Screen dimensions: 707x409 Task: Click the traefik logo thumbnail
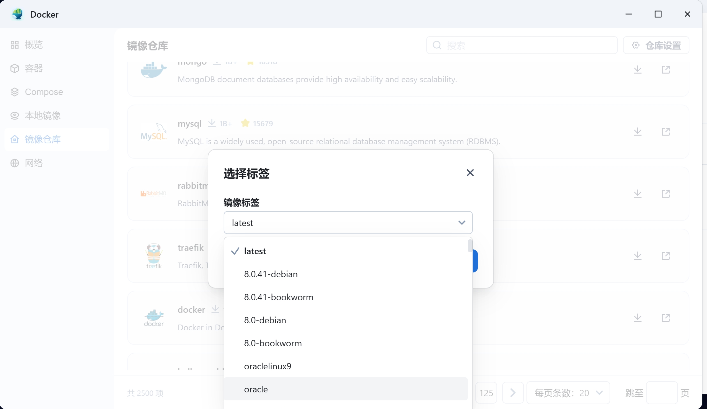click(x=154, y=256)
